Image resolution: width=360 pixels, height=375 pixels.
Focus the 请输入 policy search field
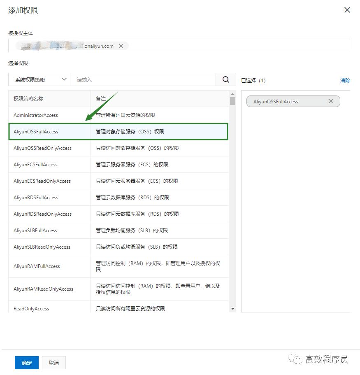click(143, 79)
